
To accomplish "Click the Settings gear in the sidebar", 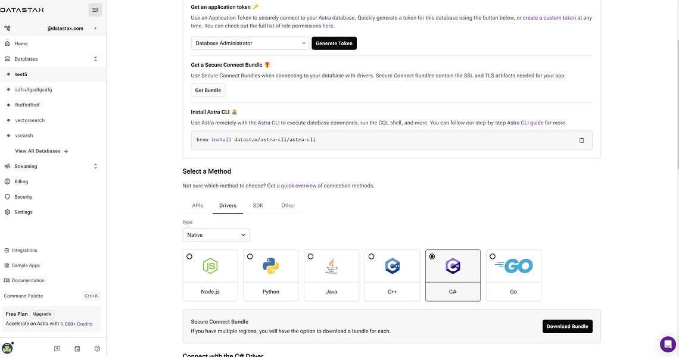I will click(7, 212).
